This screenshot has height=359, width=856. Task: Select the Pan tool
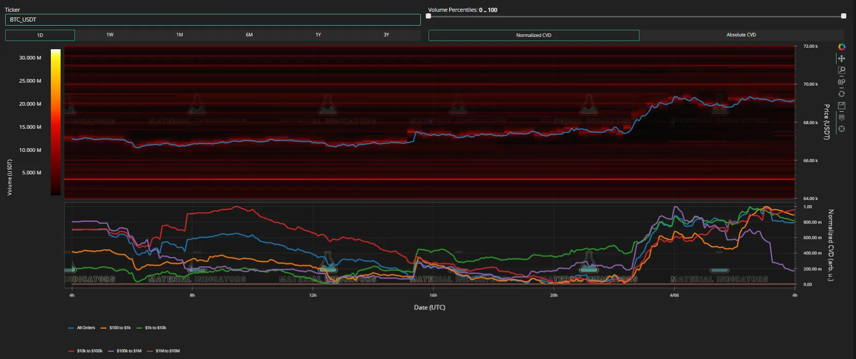coord(842,58)
